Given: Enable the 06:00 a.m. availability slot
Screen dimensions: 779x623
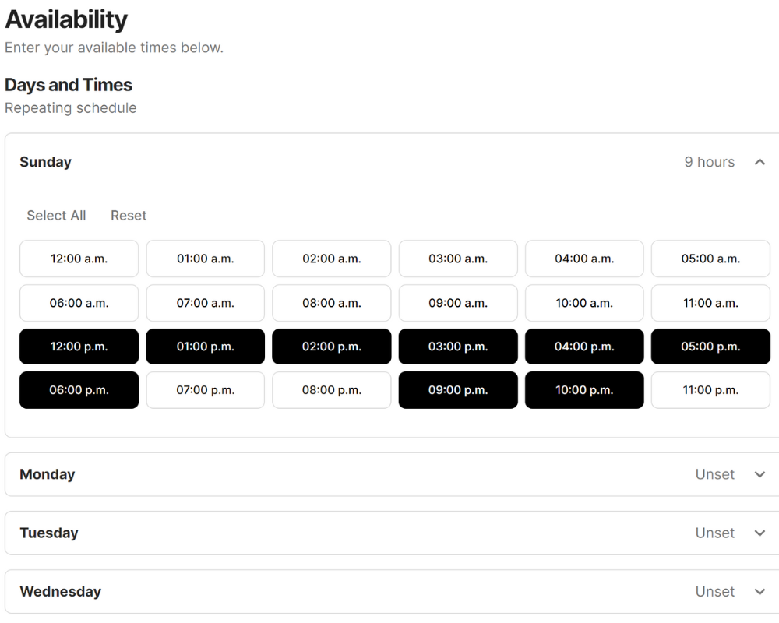Looking at the screenshot, I should (x=79, y=303).
